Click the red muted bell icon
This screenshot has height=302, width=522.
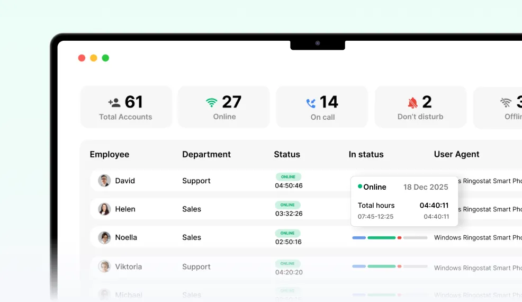pyautogui.click(x=412, y=103)
